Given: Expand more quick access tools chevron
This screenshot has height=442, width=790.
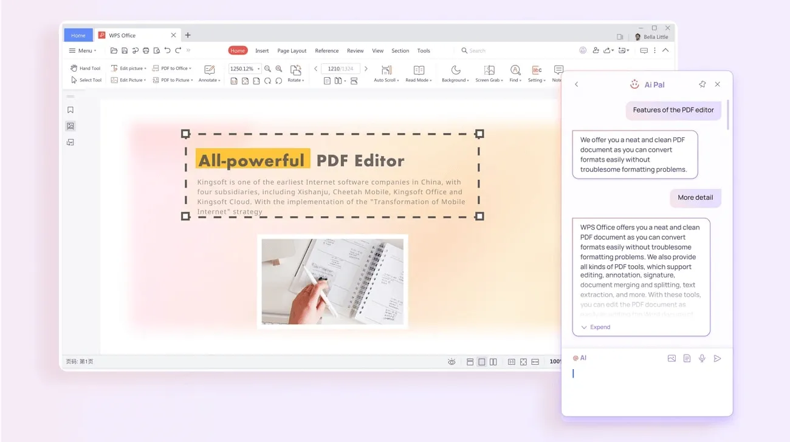Looking at the screenshot, I should click(188, 50).
